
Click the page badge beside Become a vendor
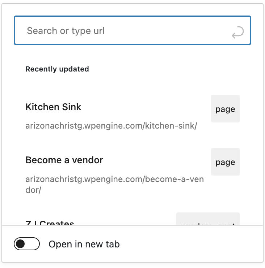pyautogui.click(x=225, y=162)
